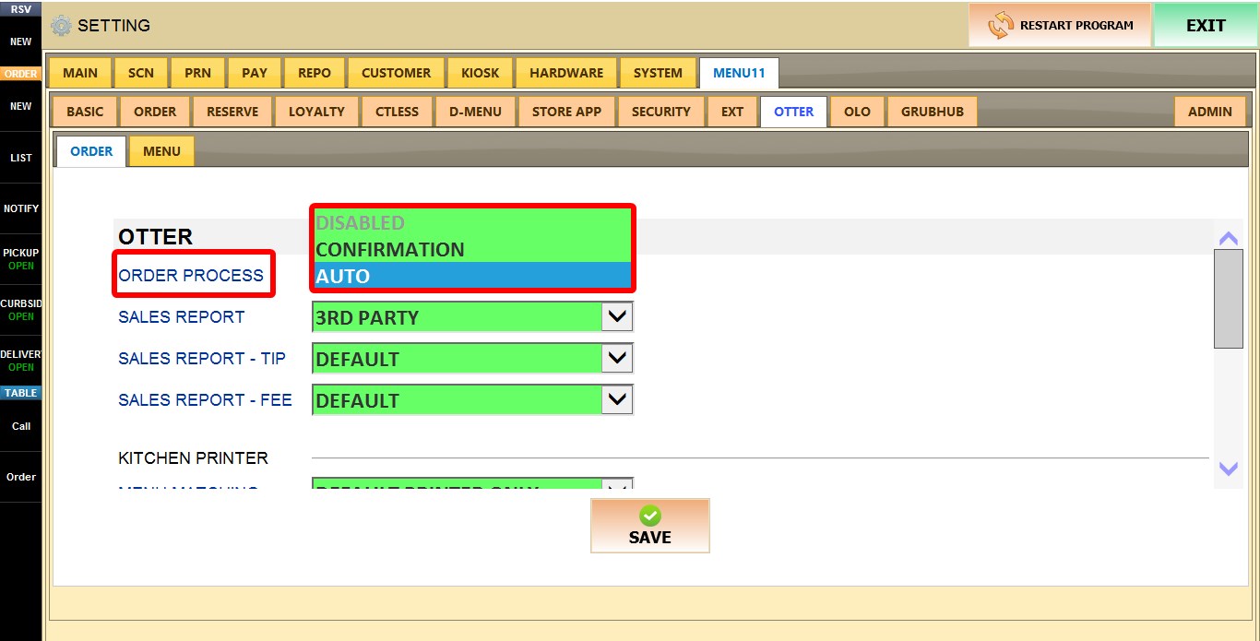Screen dimensions: 1260x641
Task: Click the scroll up chevron arrow
Action: 1228,237
